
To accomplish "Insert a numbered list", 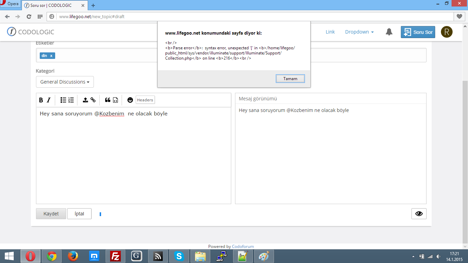I will pos(71,100).
